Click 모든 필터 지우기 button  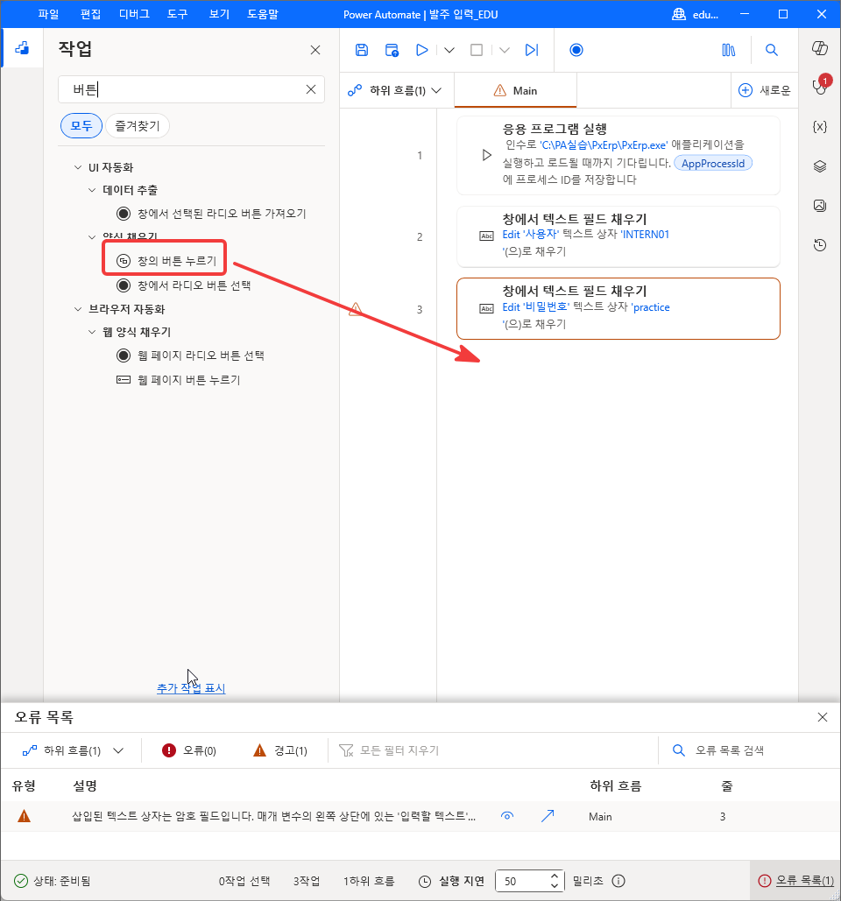click(389, 750)
